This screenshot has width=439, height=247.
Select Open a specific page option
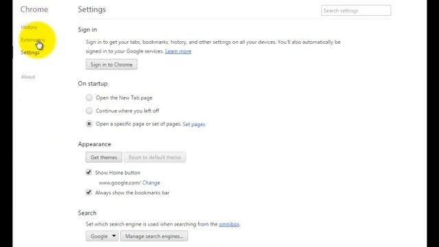coord(89,123)
